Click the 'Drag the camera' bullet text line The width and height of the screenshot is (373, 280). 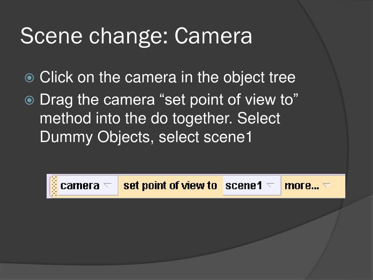coord(169,100)
